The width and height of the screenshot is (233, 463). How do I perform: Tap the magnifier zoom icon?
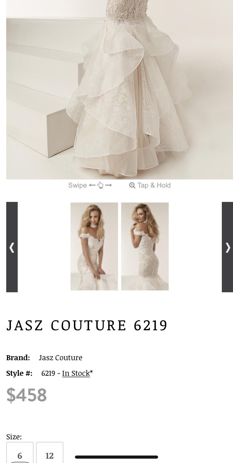pyautogui.click(x=132, y=185)
